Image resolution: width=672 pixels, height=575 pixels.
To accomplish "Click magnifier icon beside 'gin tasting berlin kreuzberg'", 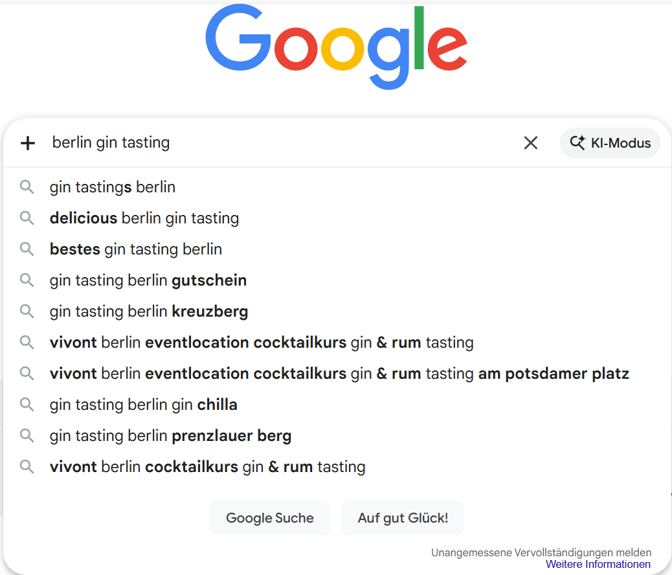I will pos(27,311).
